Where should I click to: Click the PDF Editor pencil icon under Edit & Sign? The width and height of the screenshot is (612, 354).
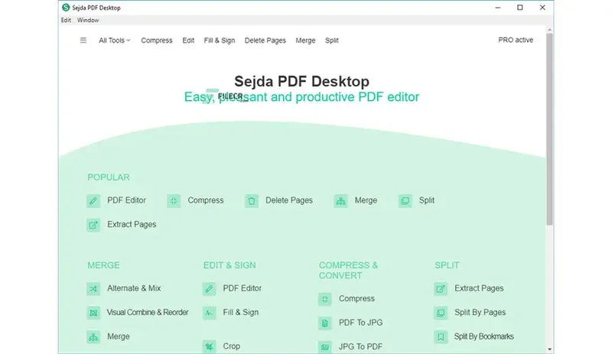click(x=209, y=289)
